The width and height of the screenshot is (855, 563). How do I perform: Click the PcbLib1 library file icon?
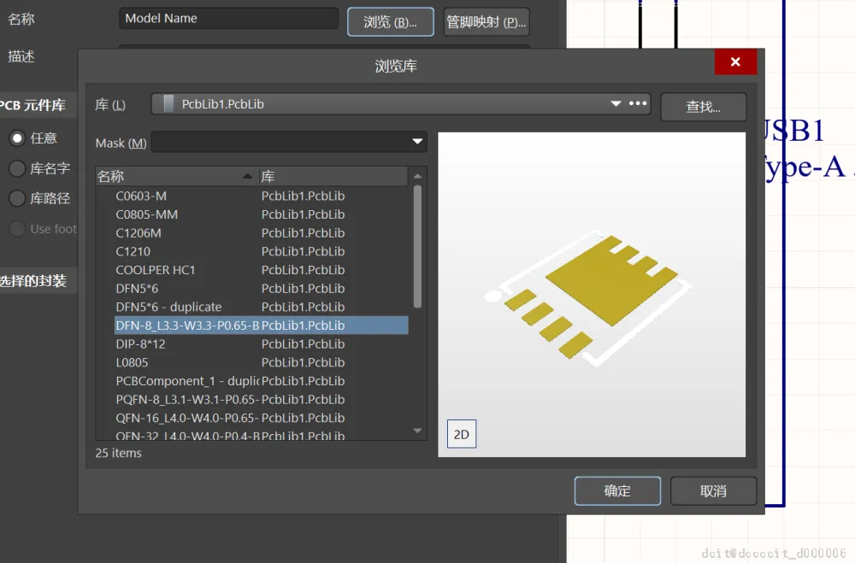pyautogui.click(x=168, y=103)
